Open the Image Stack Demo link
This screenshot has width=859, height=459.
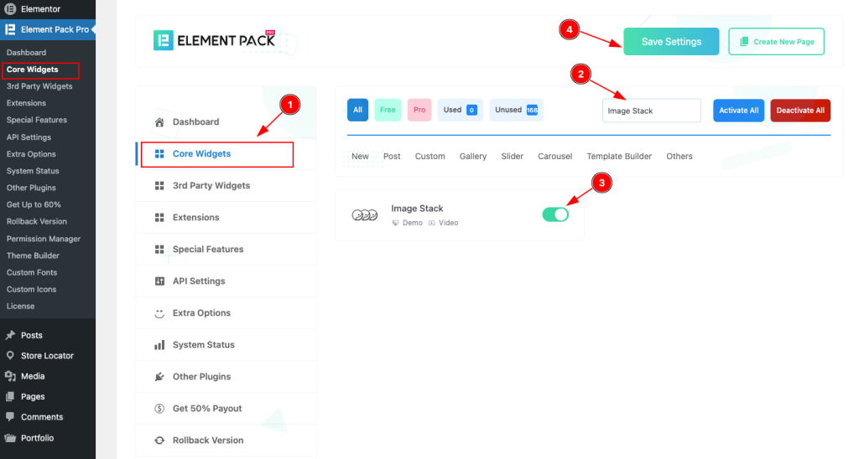coord(408,223)
